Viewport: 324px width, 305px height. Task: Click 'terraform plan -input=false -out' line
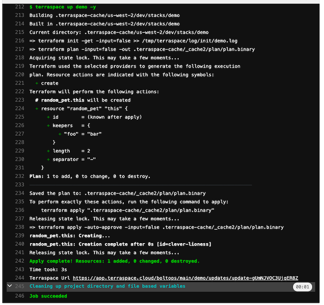142,49
